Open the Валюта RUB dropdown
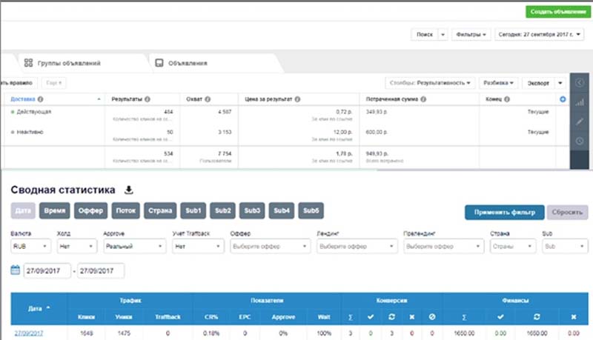The height and width of the screenshot is (340, 593). pos(30,247)
